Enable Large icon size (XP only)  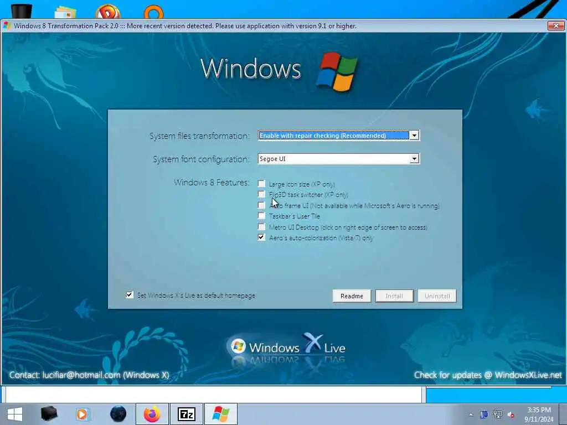261,184
